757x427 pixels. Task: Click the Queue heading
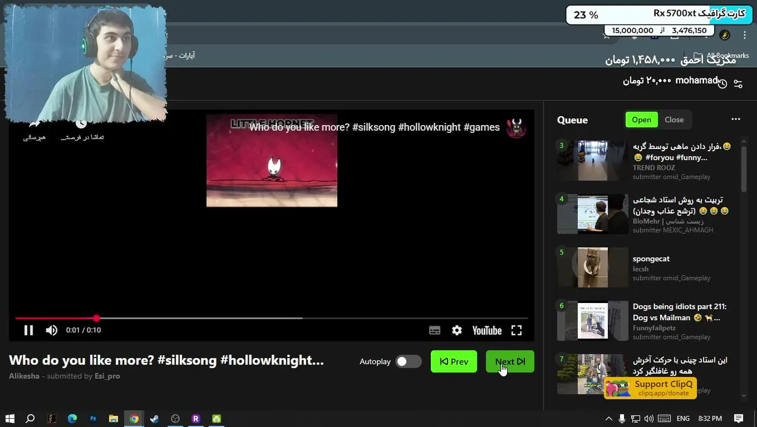point(572,120)
